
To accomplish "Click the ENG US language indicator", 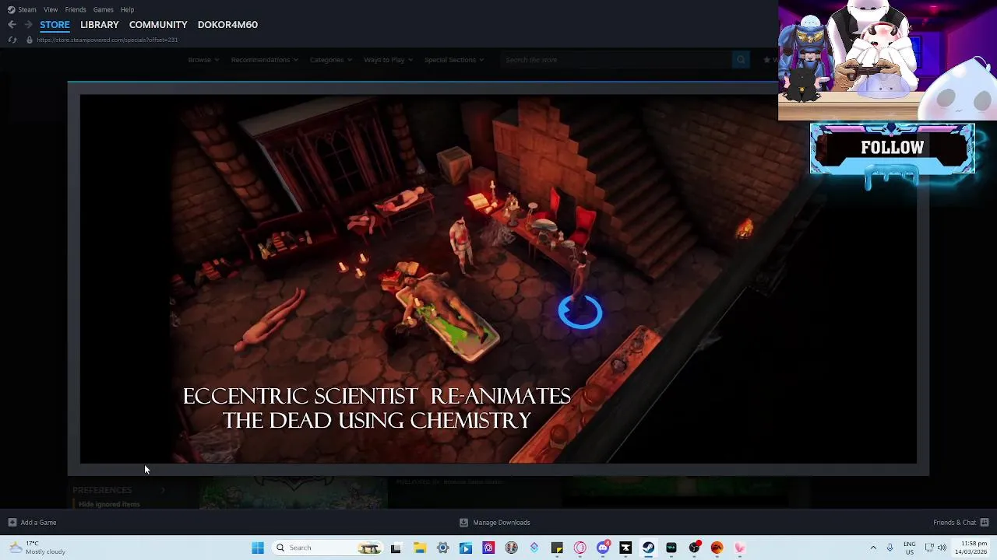I will click(x=910, y=548).
